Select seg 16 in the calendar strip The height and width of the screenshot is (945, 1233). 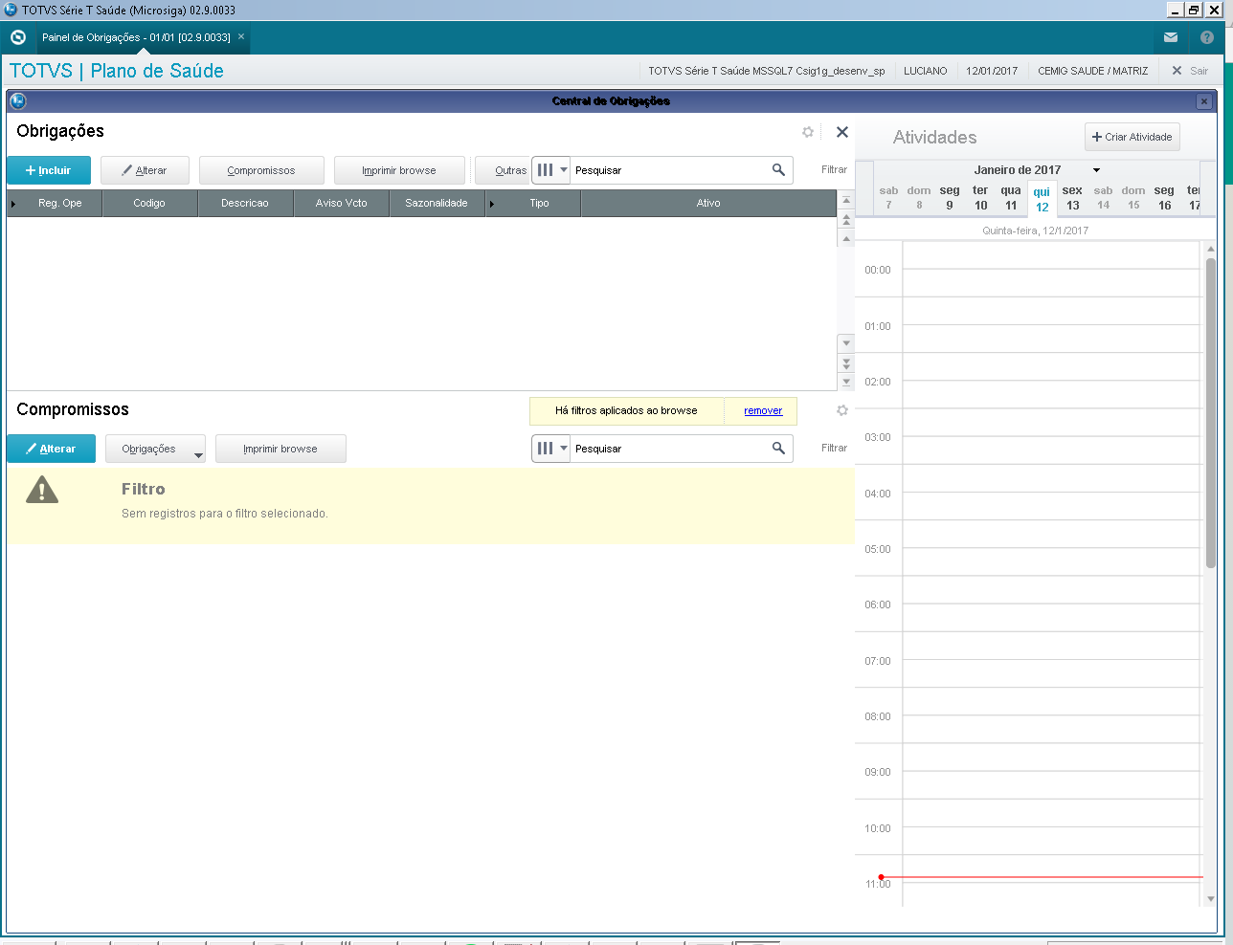(1164, 198)
